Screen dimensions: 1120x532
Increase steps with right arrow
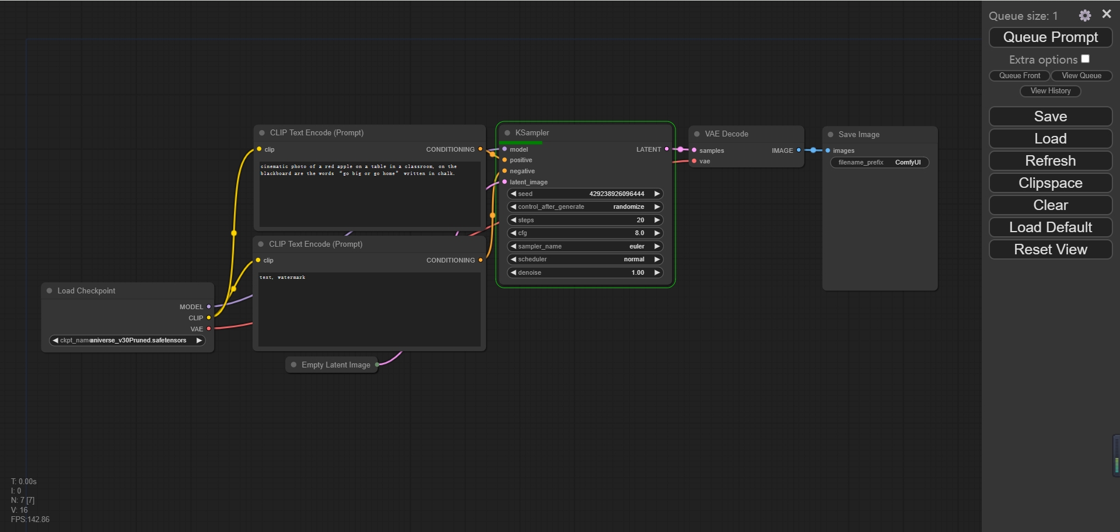click(x=657, y=220)
